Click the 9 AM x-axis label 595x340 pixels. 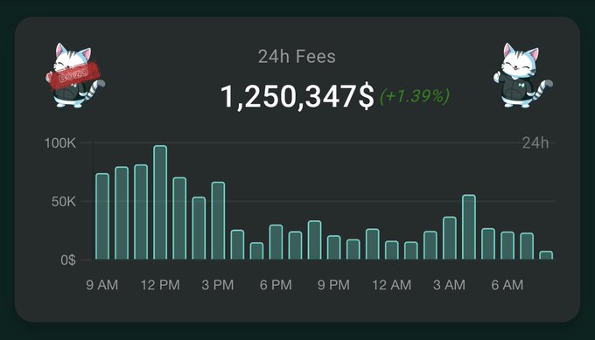tap(102, 285)
